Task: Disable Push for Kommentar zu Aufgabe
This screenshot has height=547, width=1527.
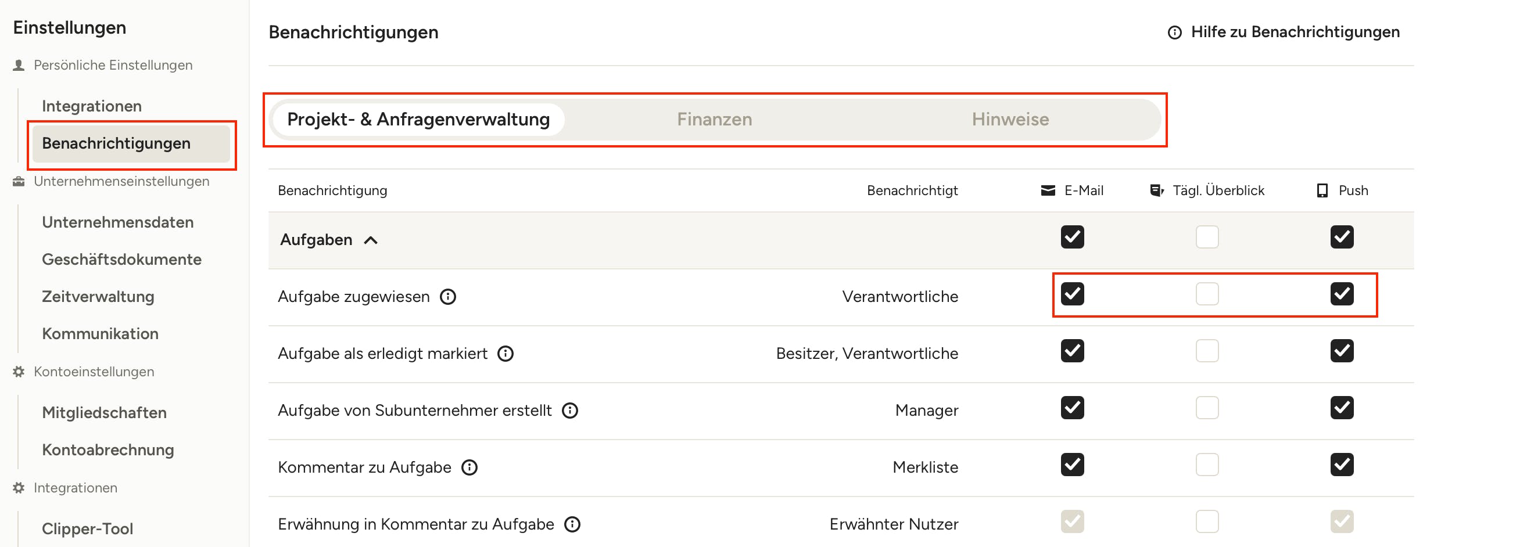Action: coord(1341,465)
